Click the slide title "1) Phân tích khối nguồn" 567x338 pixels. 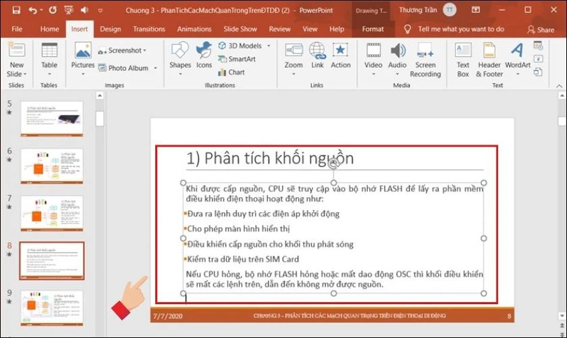[x=270, y=158]
